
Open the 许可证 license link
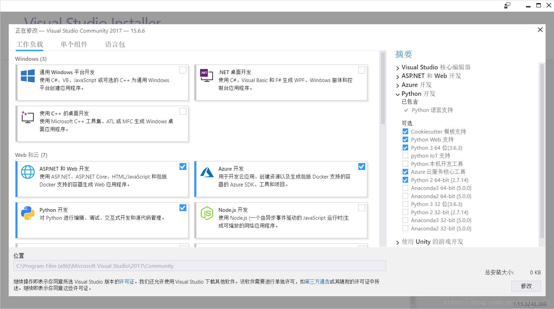point(127,282)
